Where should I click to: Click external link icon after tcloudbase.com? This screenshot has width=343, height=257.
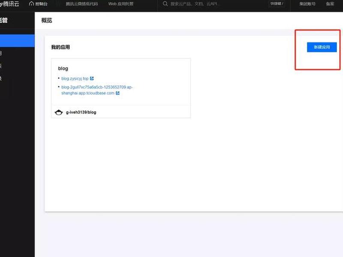point(117,93)
